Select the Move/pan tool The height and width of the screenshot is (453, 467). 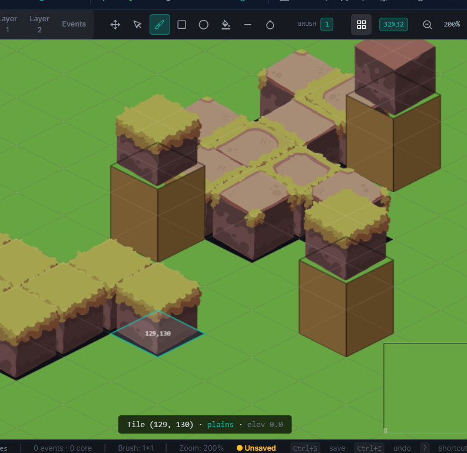click(115, 24)
